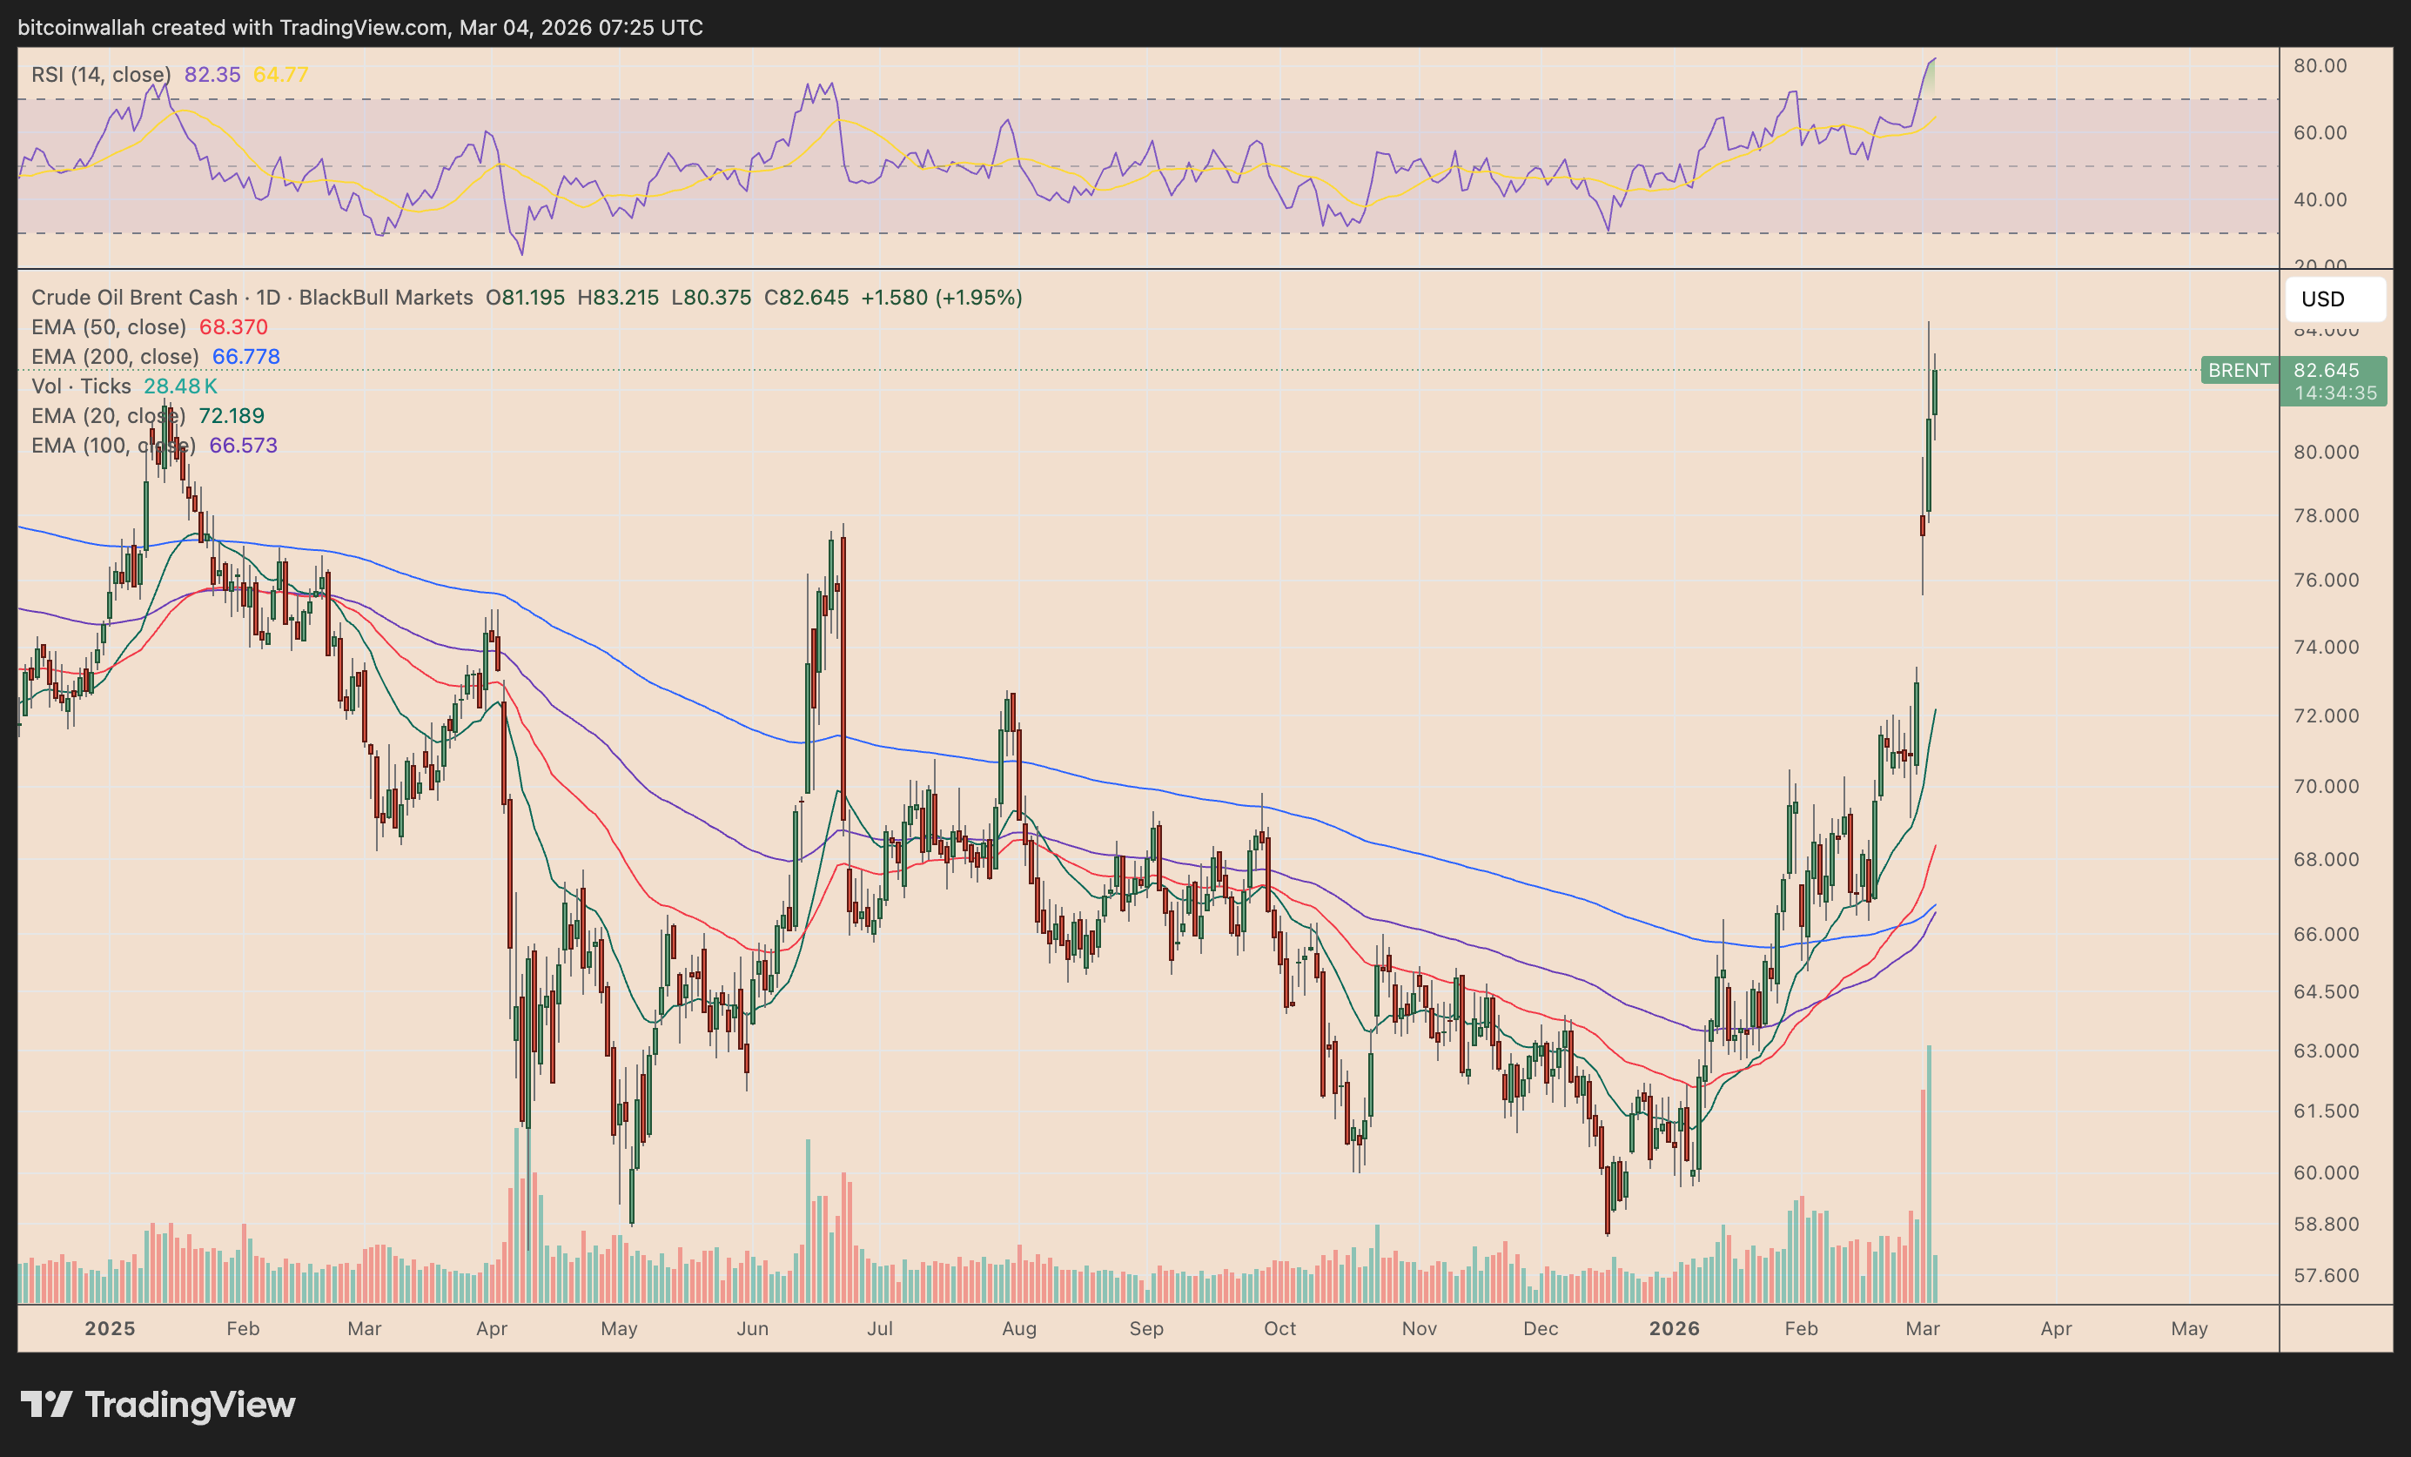Click the Crude Oil Brent Cash title
2411x1457 pixels.
[134, 298]
